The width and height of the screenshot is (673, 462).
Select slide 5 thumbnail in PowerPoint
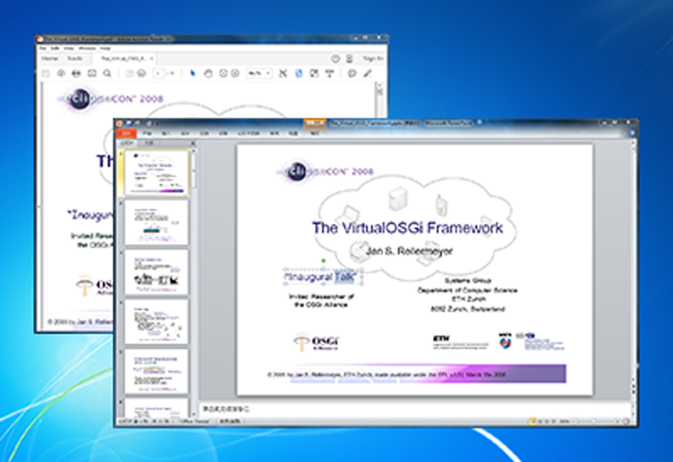[157, 372]
